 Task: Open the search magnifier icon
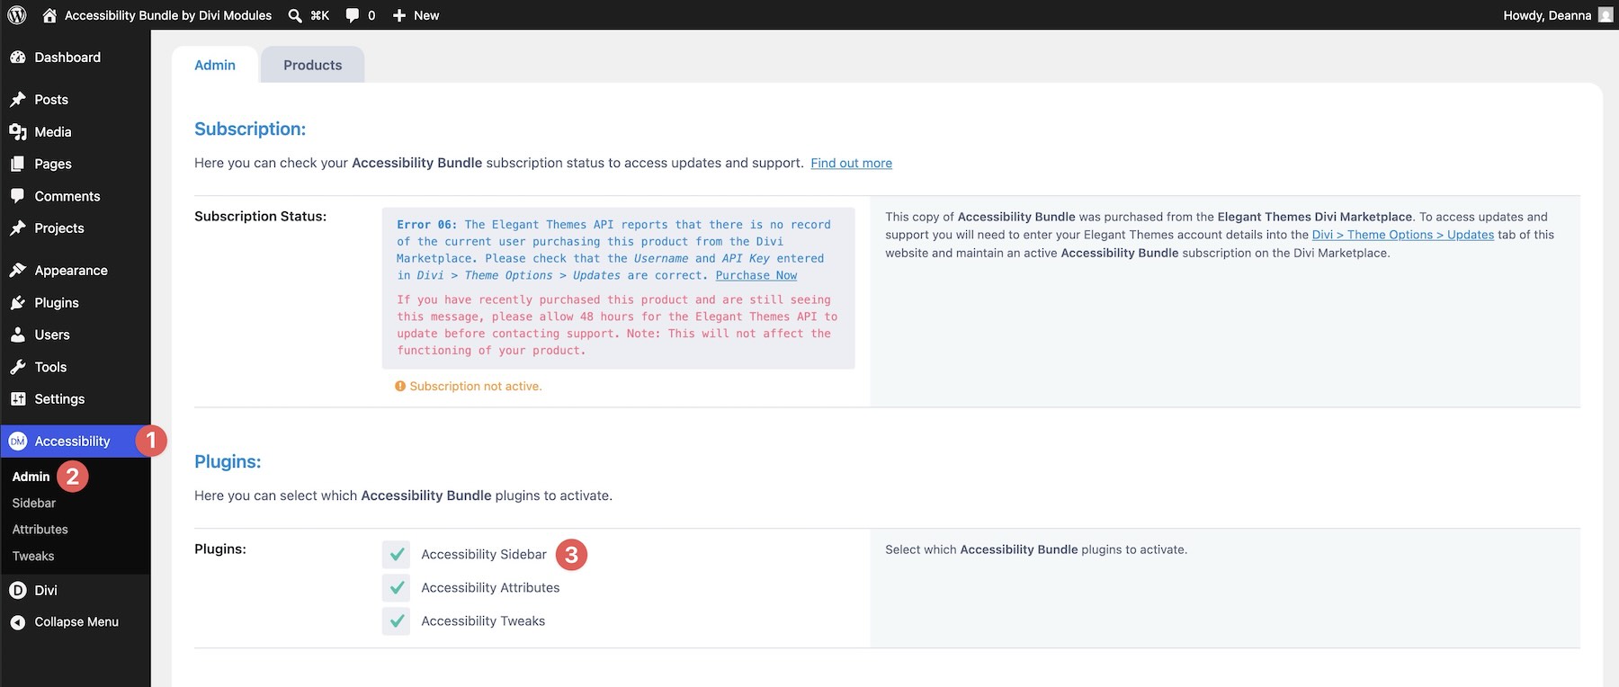tap(294, 15)
